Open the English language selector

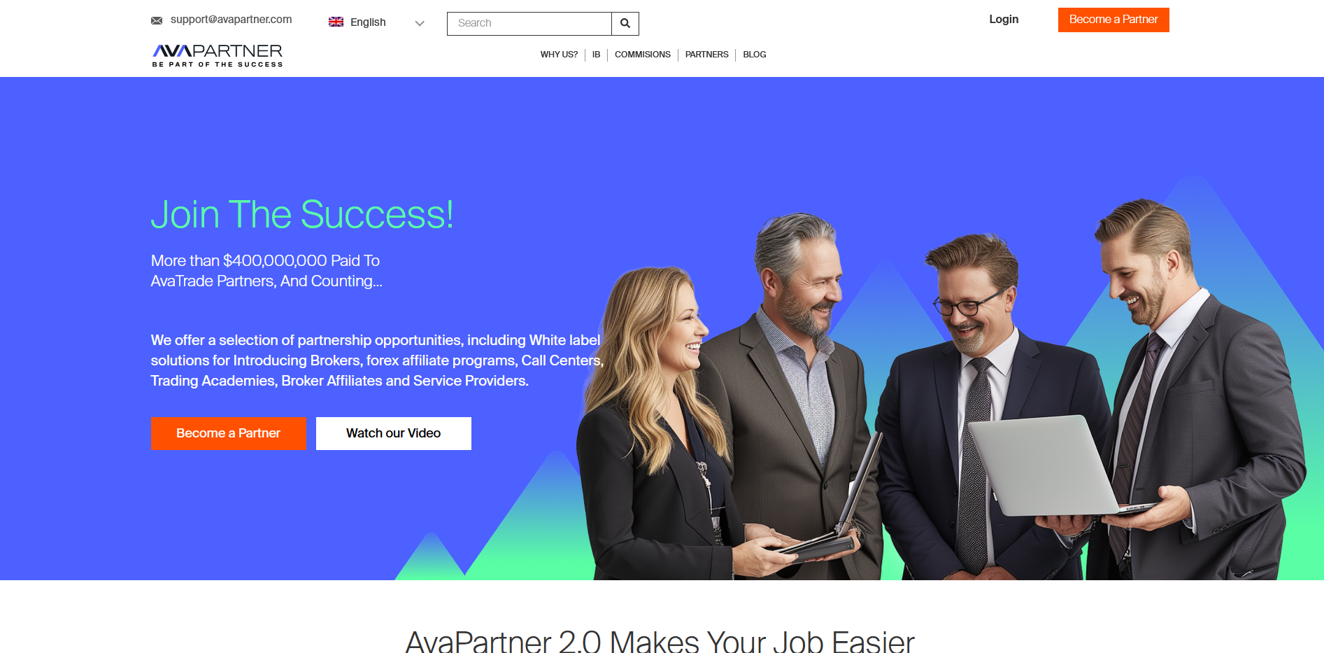[x=377, y=22]
